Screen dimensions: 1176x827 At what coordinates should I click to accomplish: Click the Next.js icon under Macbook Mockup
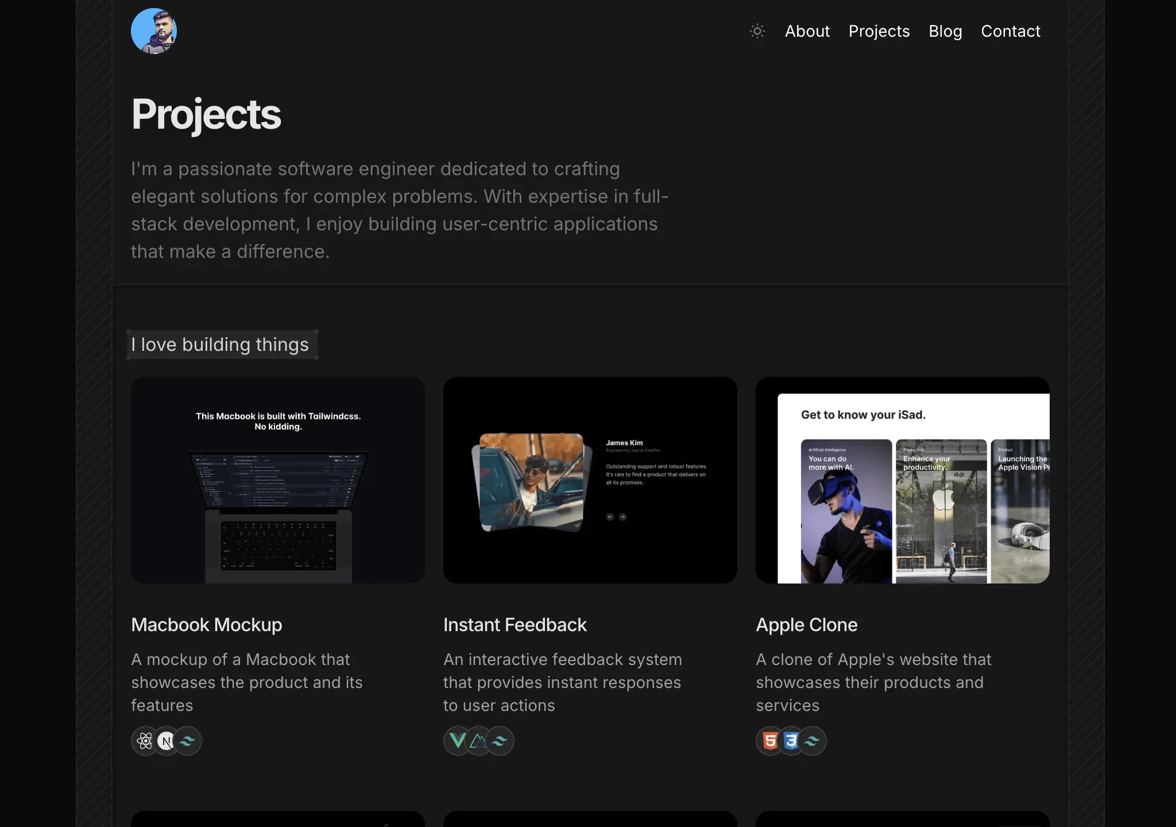coord(167,741)
